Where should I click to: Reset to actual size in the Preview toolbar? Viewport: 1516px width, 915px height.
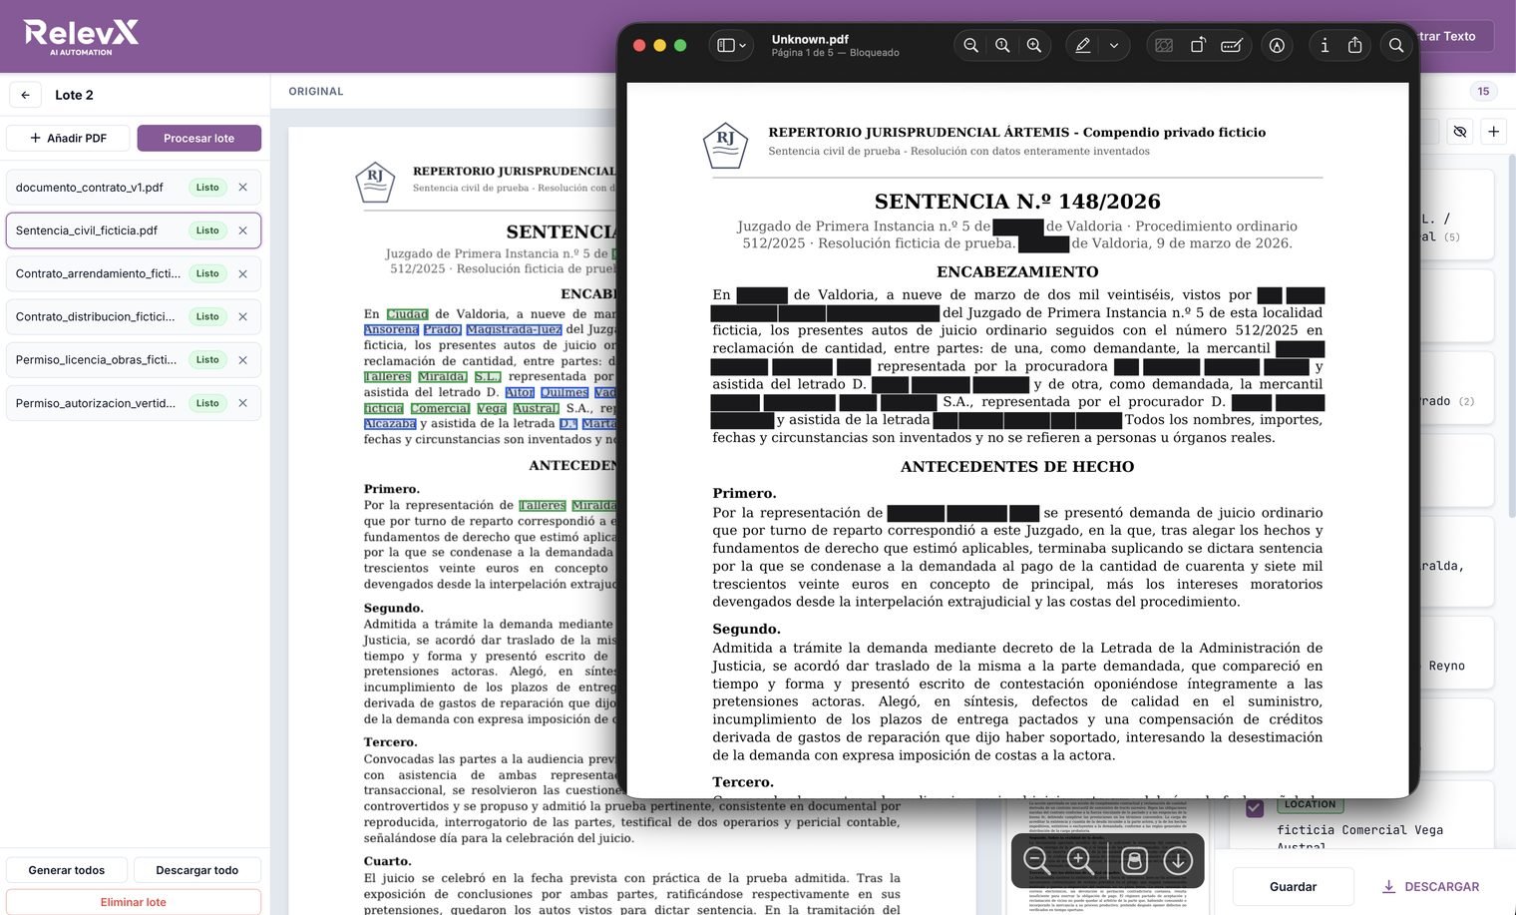1002,45
